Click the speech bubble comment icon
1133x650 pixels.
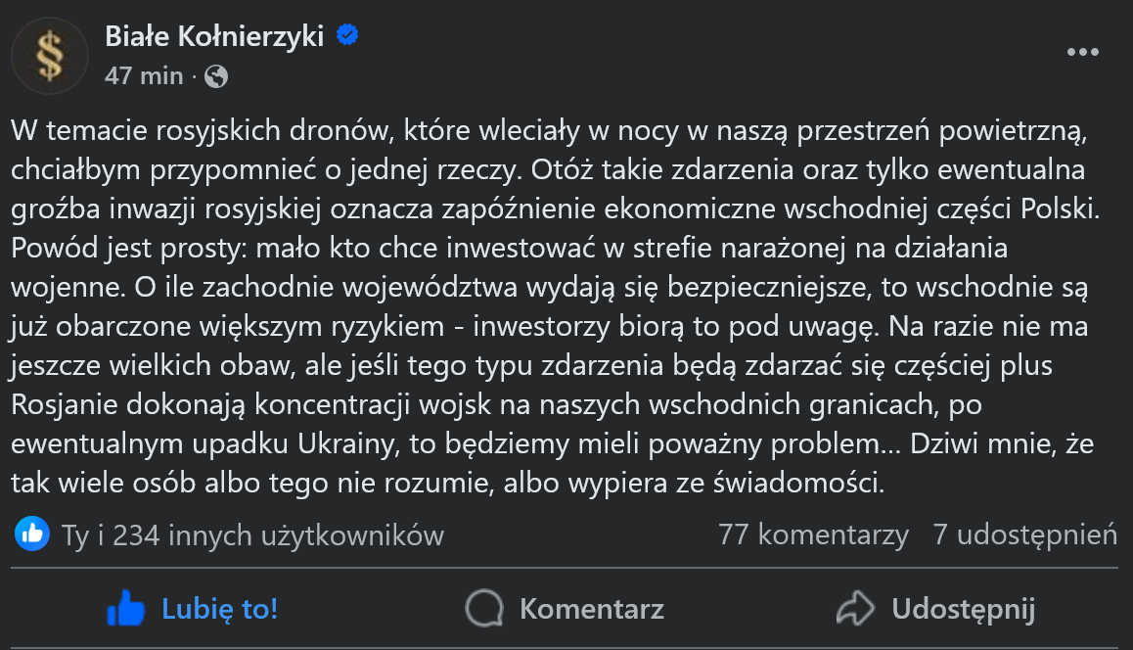(483, 609)
